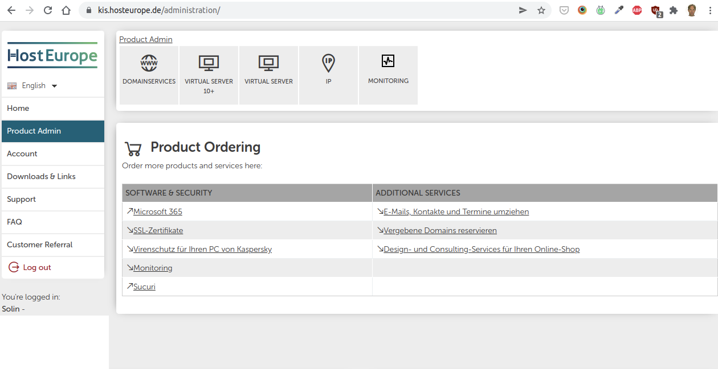Open the Chrome three-dot menu
This screenshot has height=369, width=718.
710,10
